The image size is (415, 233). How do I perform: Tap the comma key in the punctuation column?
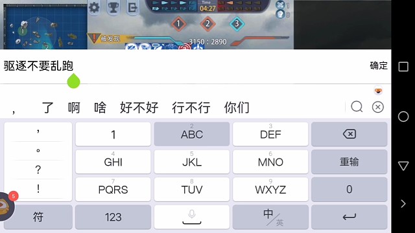[x=38, y=131]
